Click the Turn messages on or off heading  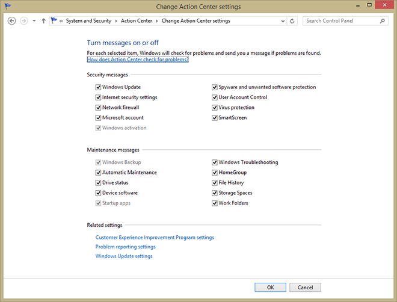123,43
